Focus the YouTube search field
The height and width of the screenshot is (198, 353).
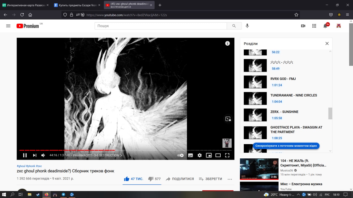click(161, 26)
